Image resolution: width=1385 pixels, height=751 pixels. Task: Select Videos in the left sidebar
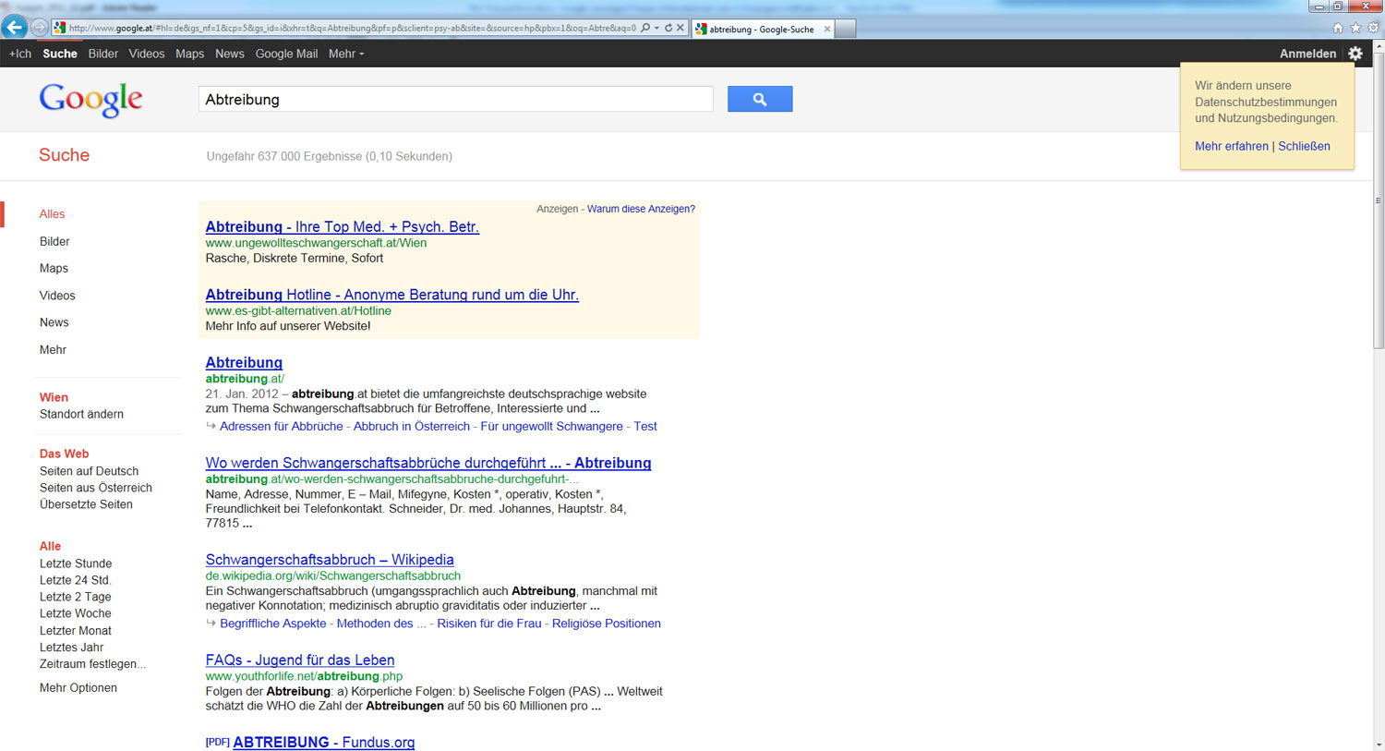tap(57, 296)
